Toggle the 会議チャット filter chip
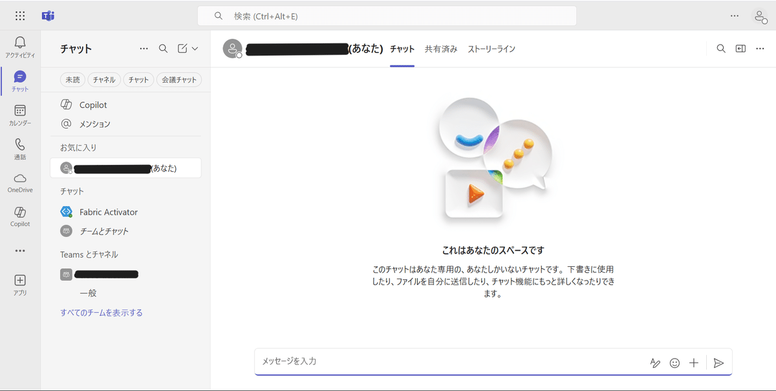This screenshot has width=776, height=391. (x=178, y=79)
